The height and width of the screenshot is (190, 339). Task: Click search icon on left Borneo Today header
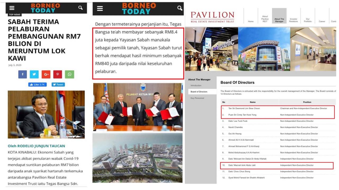point(81,8)
